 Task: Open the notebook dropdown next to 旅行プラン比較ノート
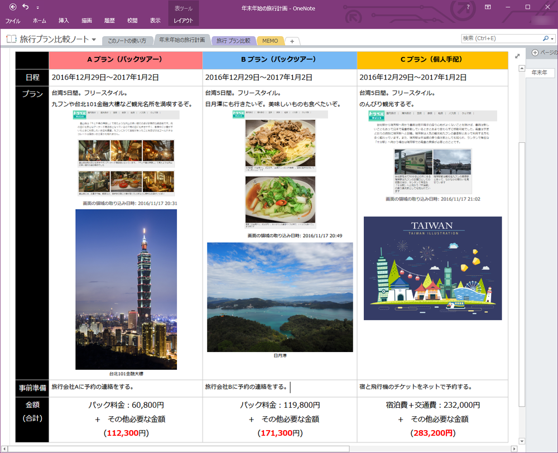click(93, 39)
